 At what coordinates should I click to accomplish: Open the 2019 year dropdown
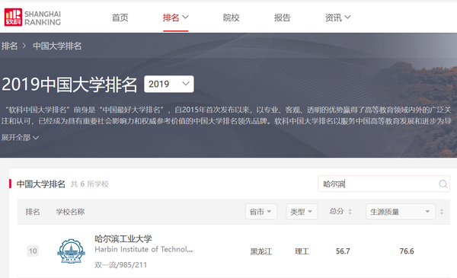pos(169,84)
